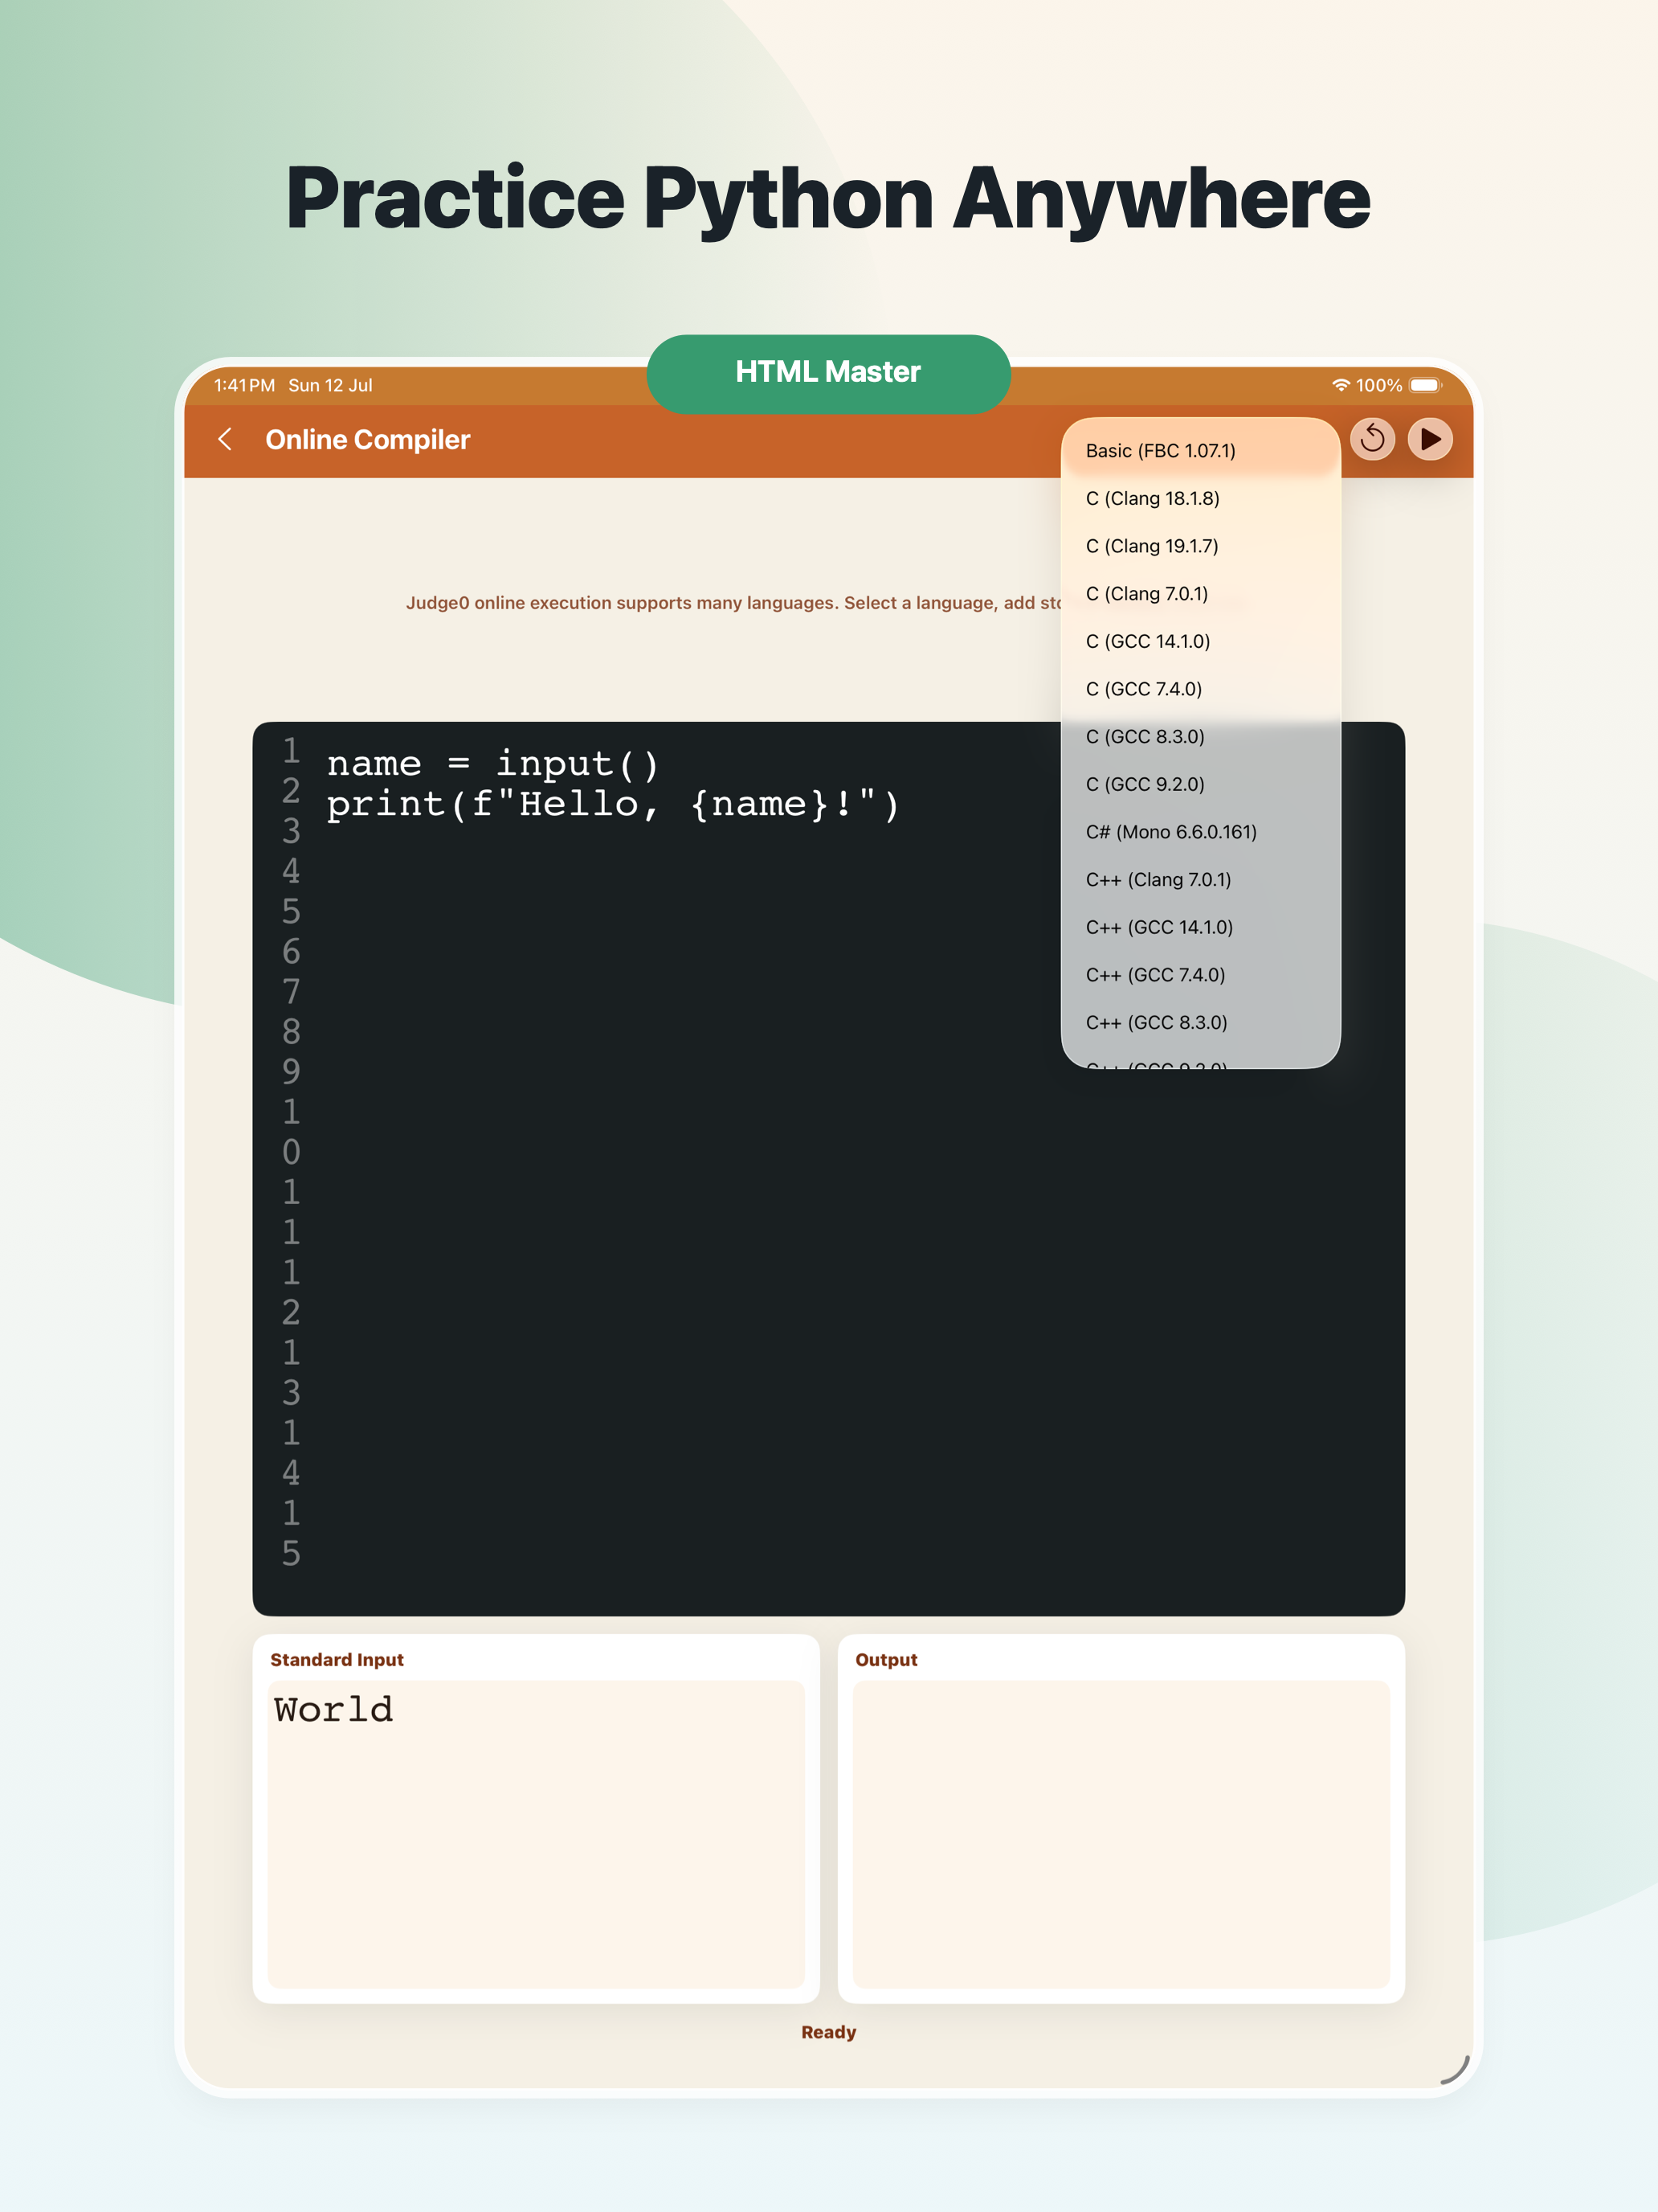Choose C (GCC 14.1.0) compiler

tap(1199, 641)
